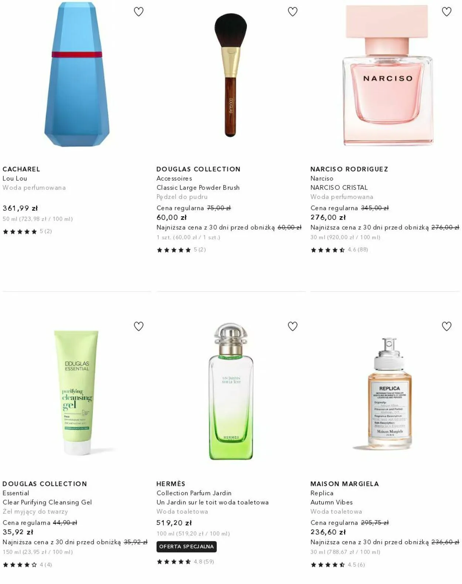The image size is (462, 584).
Task: Save Narciso Cristal perfume to wishlist
Action: 447,12
